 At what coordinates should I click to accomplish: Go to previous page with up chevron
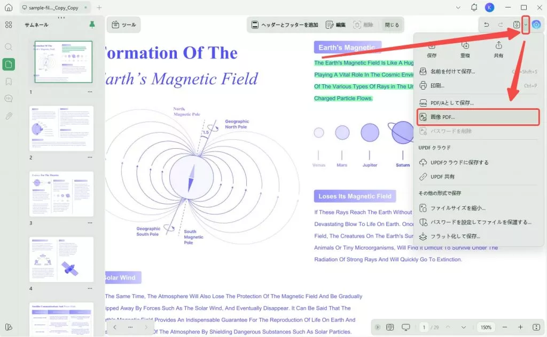448,327
